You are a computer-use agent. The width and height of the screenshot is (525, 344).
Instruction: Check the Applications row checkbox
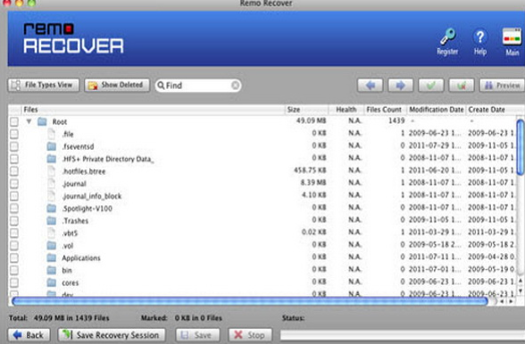coord(14,258)
